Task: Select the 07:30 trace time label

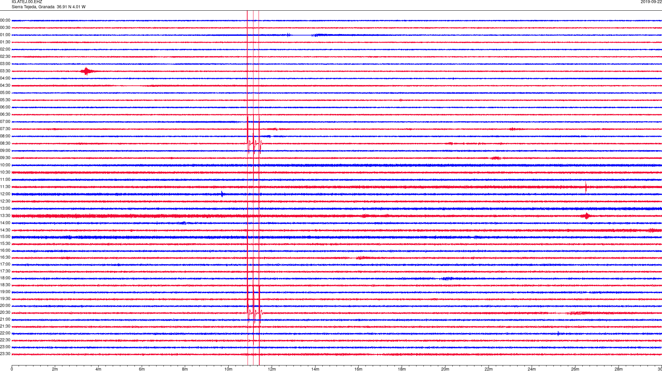Action: tap(5, 129)
